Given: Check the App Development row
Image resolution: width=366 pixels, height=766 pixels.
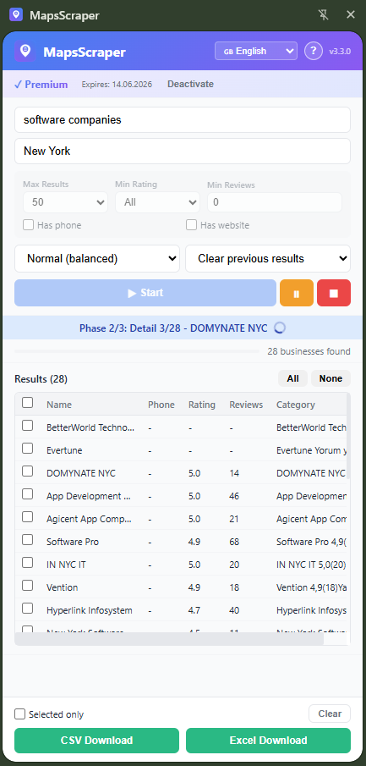Looking at the screenshot, I should tap(28, 494).
